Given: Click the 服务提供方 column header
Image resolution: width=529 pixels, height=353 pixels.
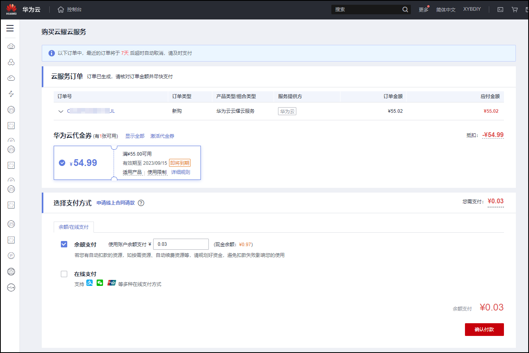Looking at the screenshot, I should pyautogui.click(x=290, y=96).
